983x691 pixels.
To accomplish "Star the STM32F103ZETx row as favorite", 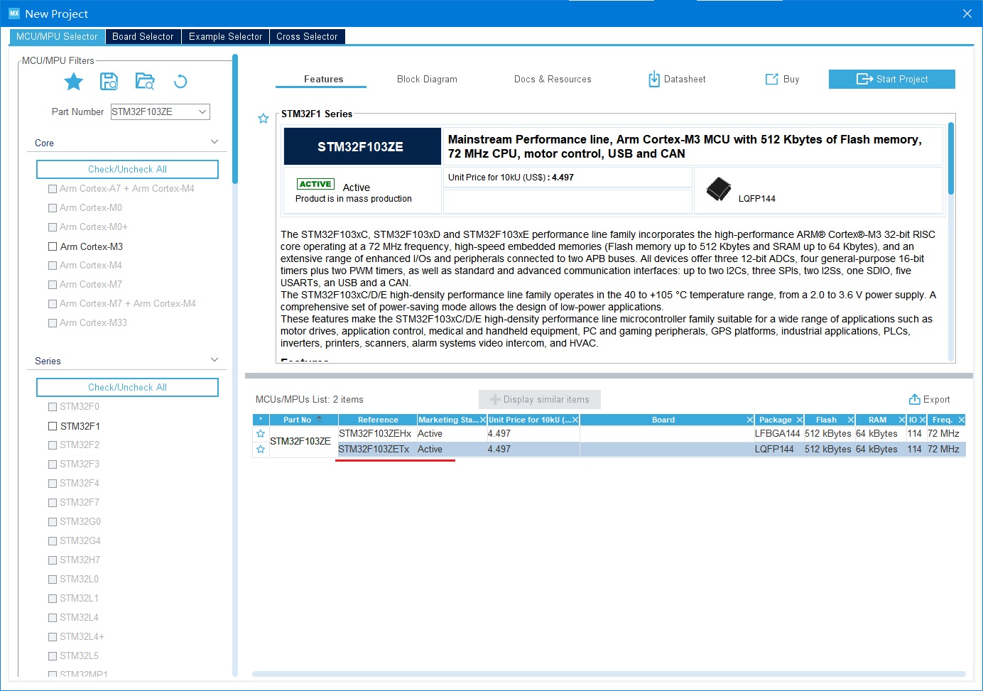I will 261,450.
